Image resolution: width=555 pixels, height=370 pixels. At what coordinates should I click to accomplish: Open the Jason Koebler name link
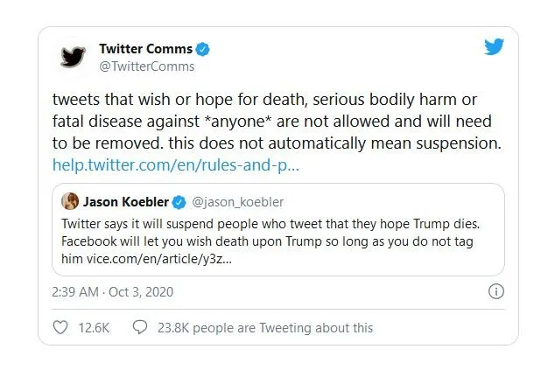[126, 203]
